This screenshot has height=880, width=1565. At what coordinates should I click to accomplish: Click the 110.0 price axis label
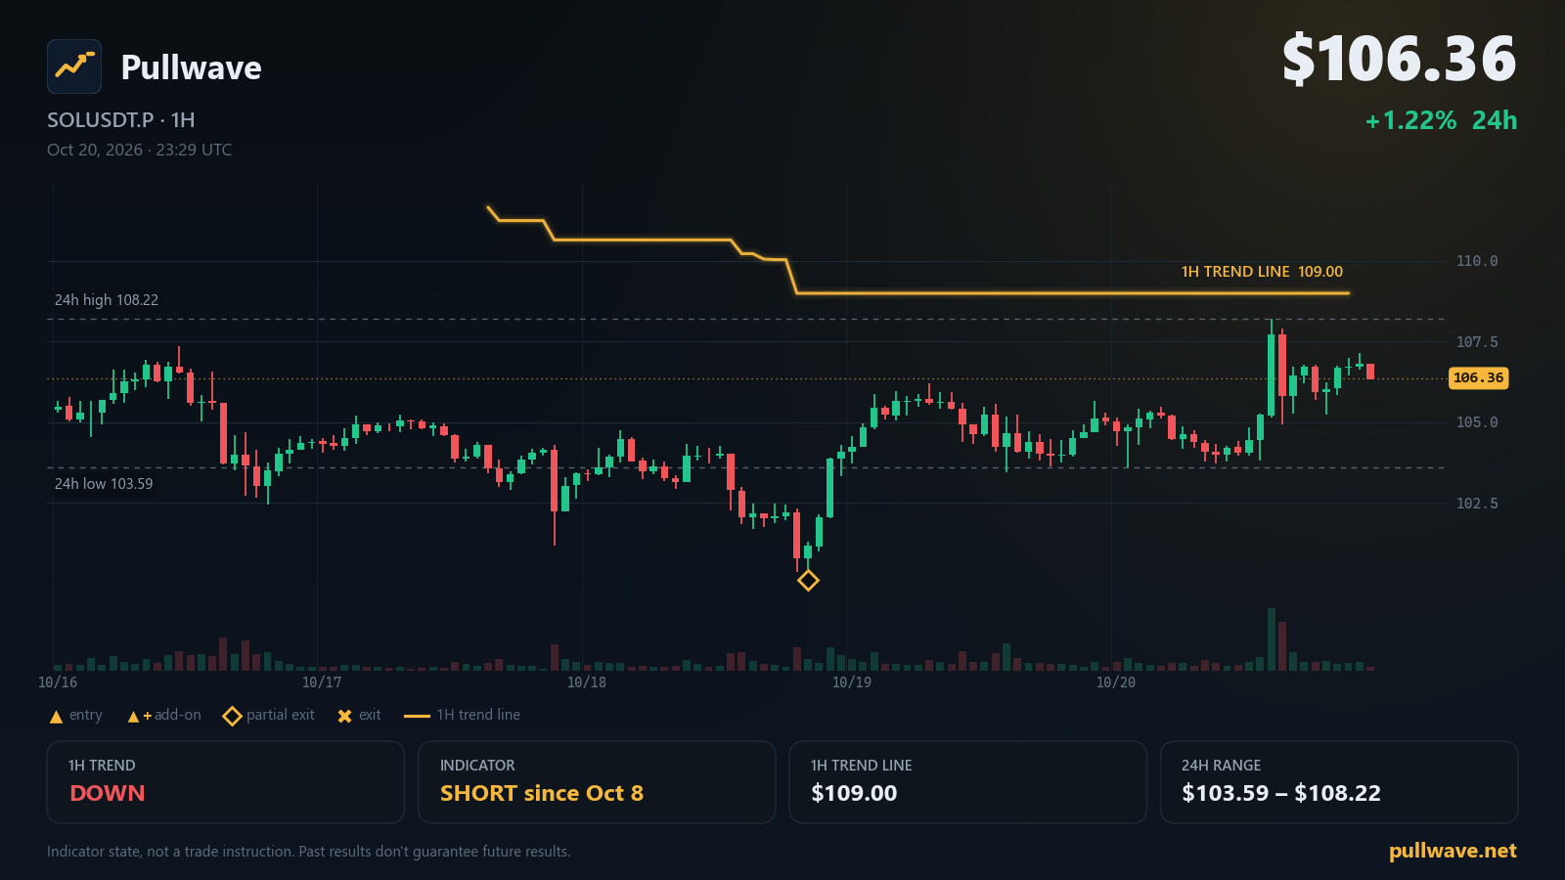coord(1477,261)
